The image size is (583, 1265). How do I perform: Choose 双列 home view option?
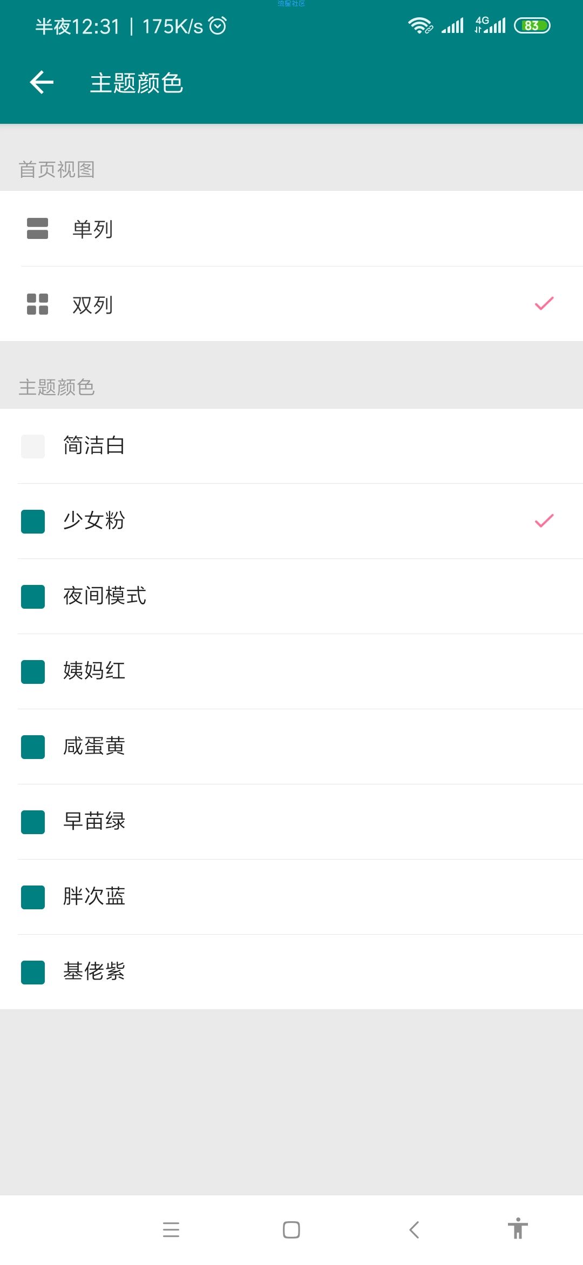point(291,304)
